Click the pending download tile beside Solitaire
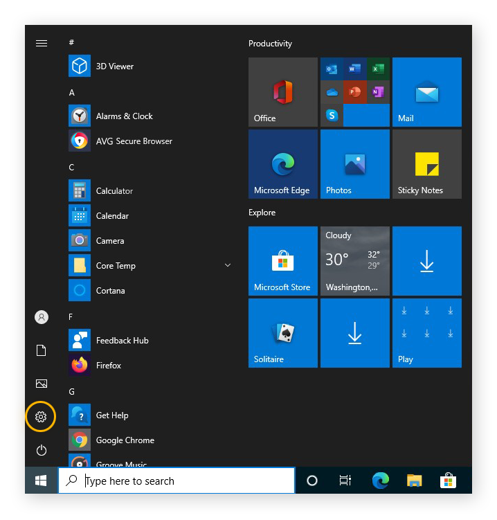The image size is (497, 520). pos(355,332)
